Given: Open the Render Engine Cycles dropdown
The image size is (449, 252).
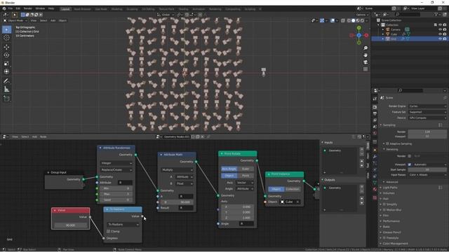Looking at the screenshot, I should 427,106.
